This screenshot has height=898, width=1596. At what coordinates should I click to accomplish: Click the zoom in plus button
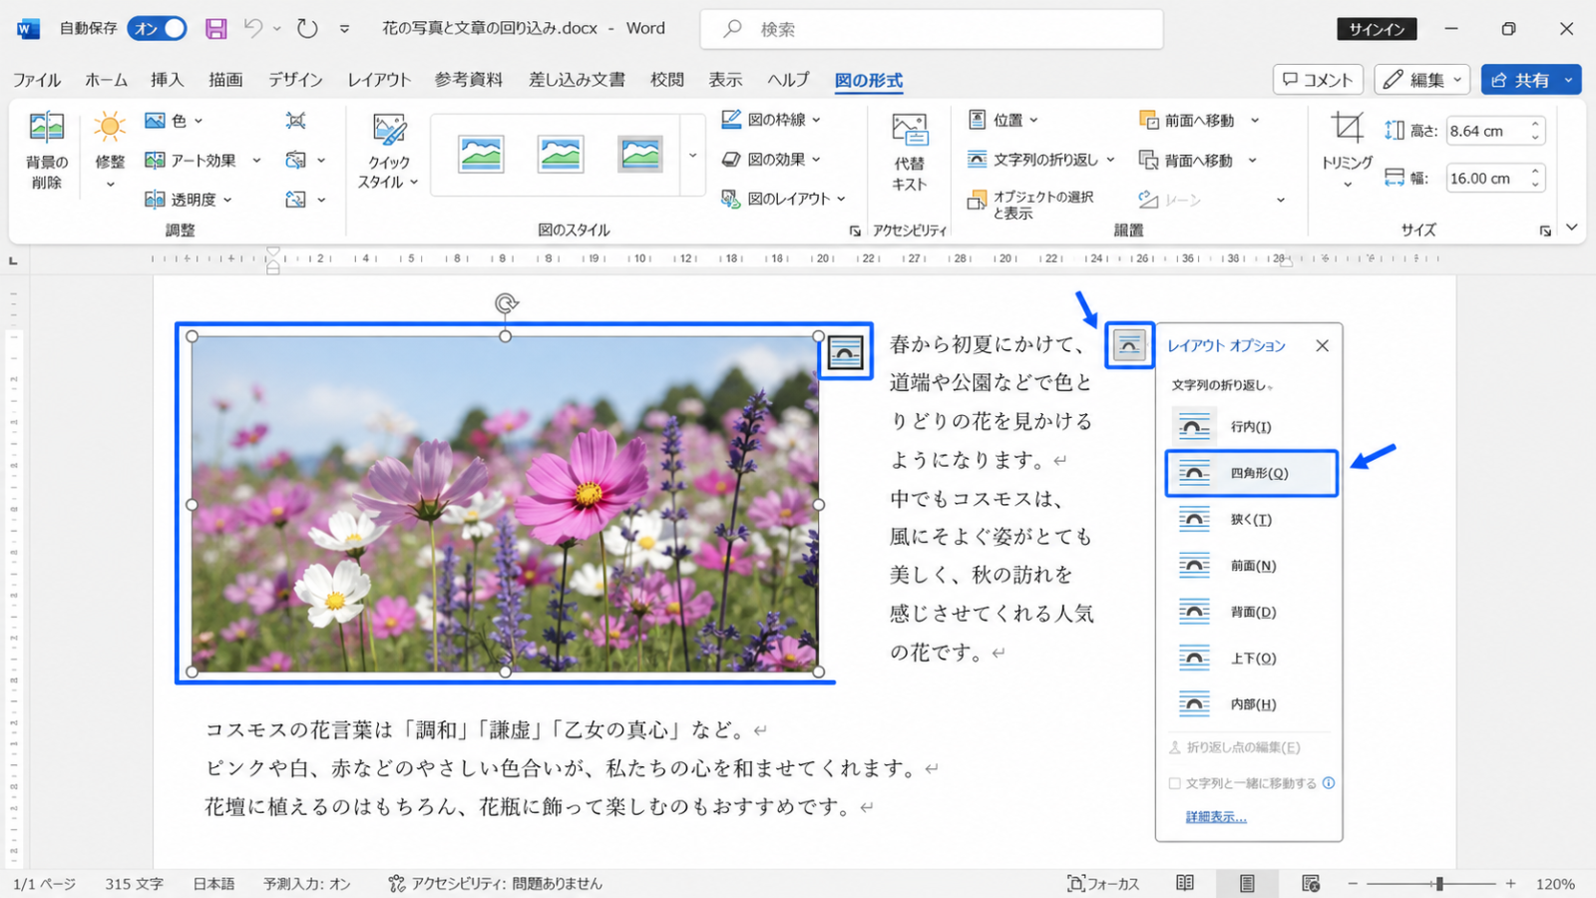1511,883
